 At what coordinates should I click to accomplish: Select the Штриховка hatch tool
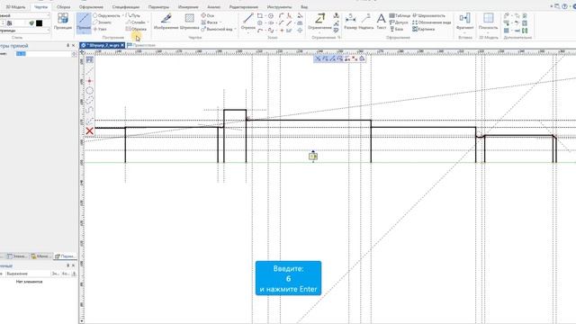(x=190, y=22)
